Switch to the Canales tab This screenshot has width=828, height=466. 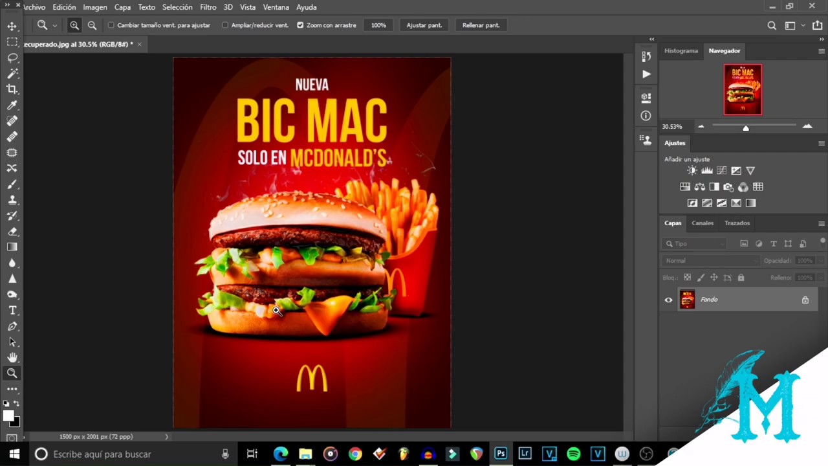[x=703, y=223]
